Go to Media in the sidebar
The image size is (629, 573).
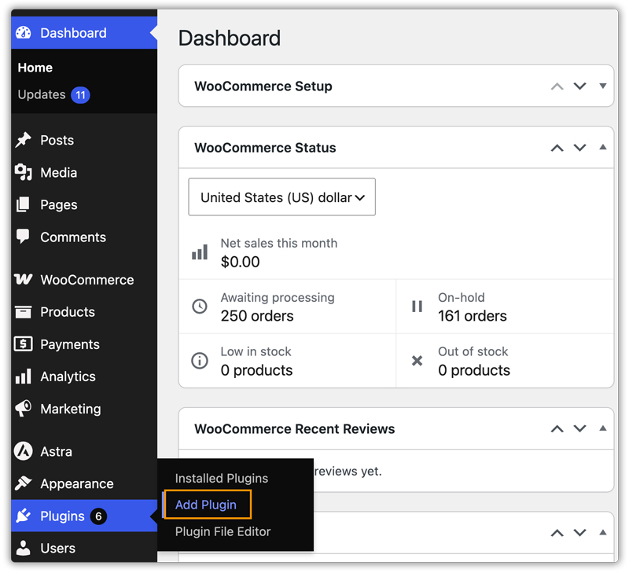[58, 172]
